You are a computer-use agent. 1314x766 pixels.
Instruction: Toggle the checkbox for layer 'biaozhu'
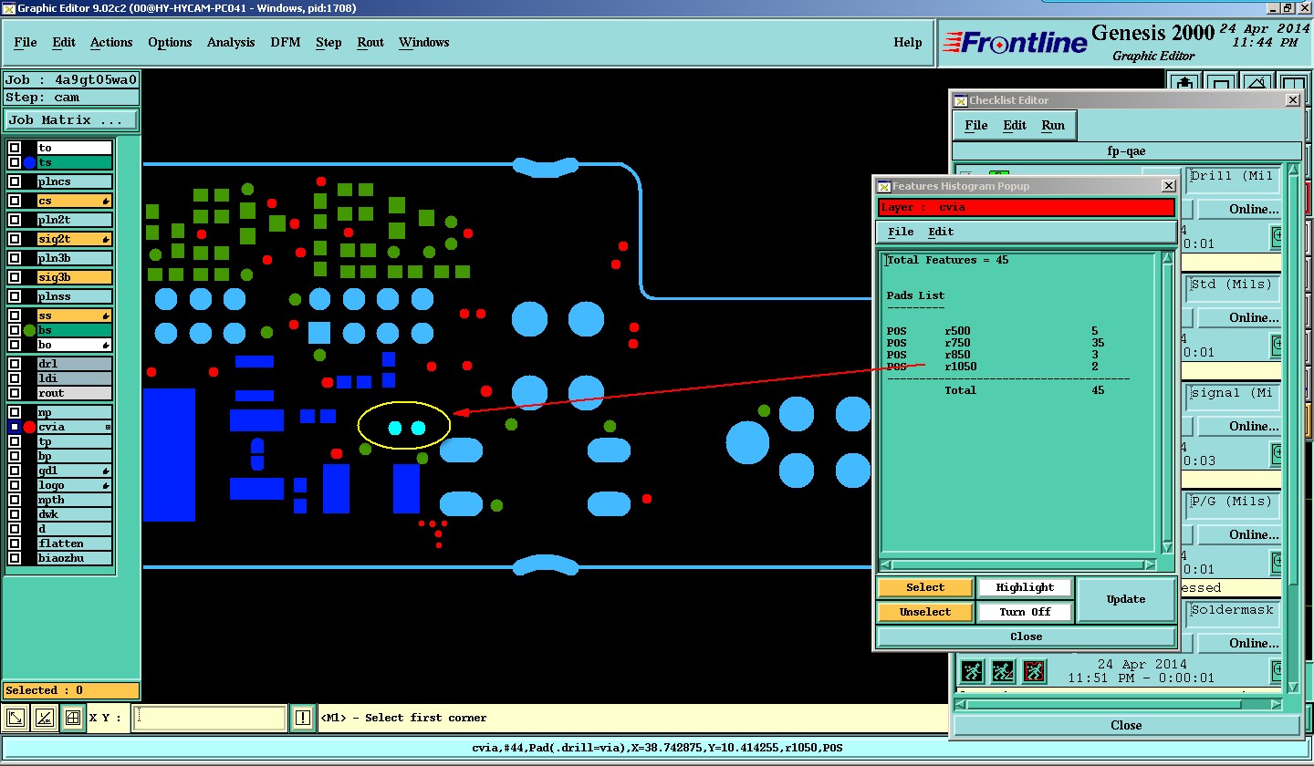(x=15, y=558)
